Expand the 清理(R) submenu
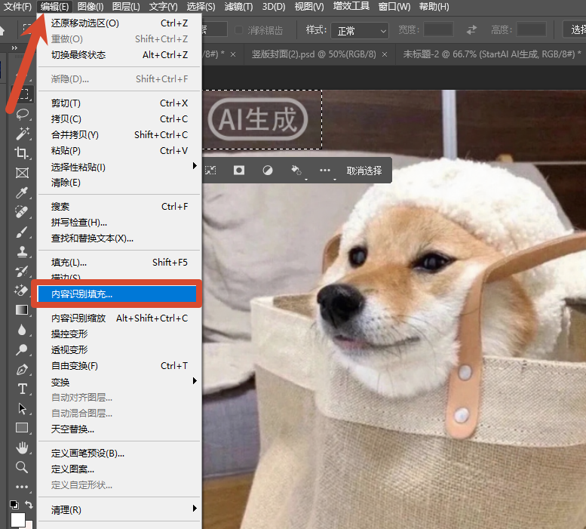The image size is (586, 529). pos(119,509)
